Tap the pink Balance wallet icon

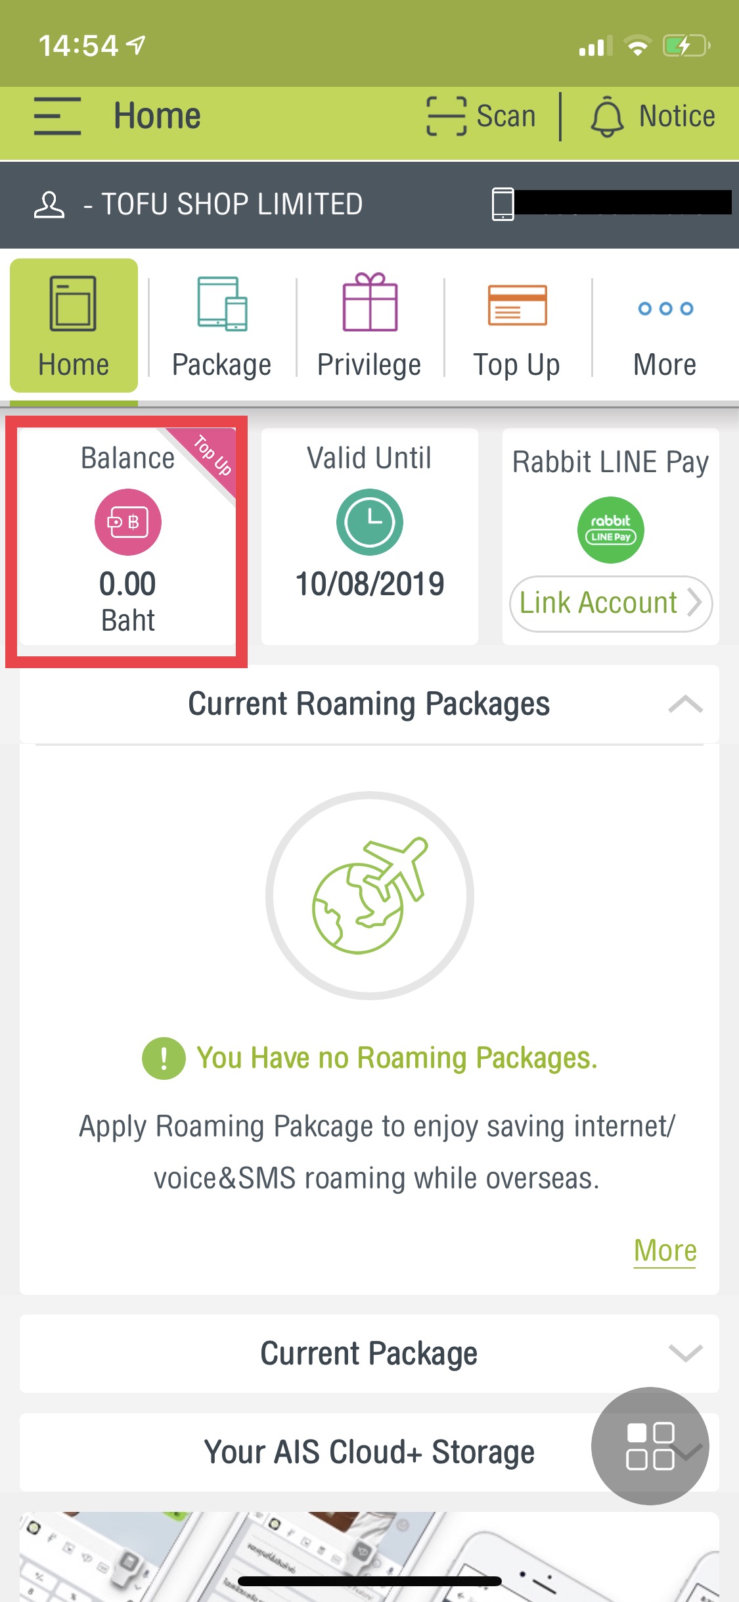(x=128, y=522)
